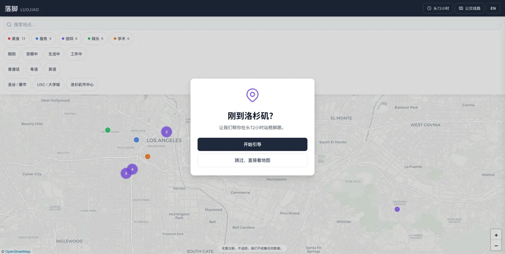This screenshot has width=505, height=254.
Task: Click the purple cluster marker labeled 2
Action: point(167,132)
